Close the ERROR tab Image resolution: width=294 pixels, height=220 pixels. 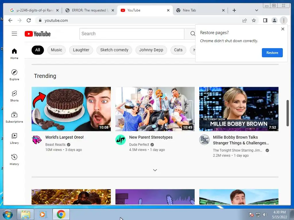point(113,10)
